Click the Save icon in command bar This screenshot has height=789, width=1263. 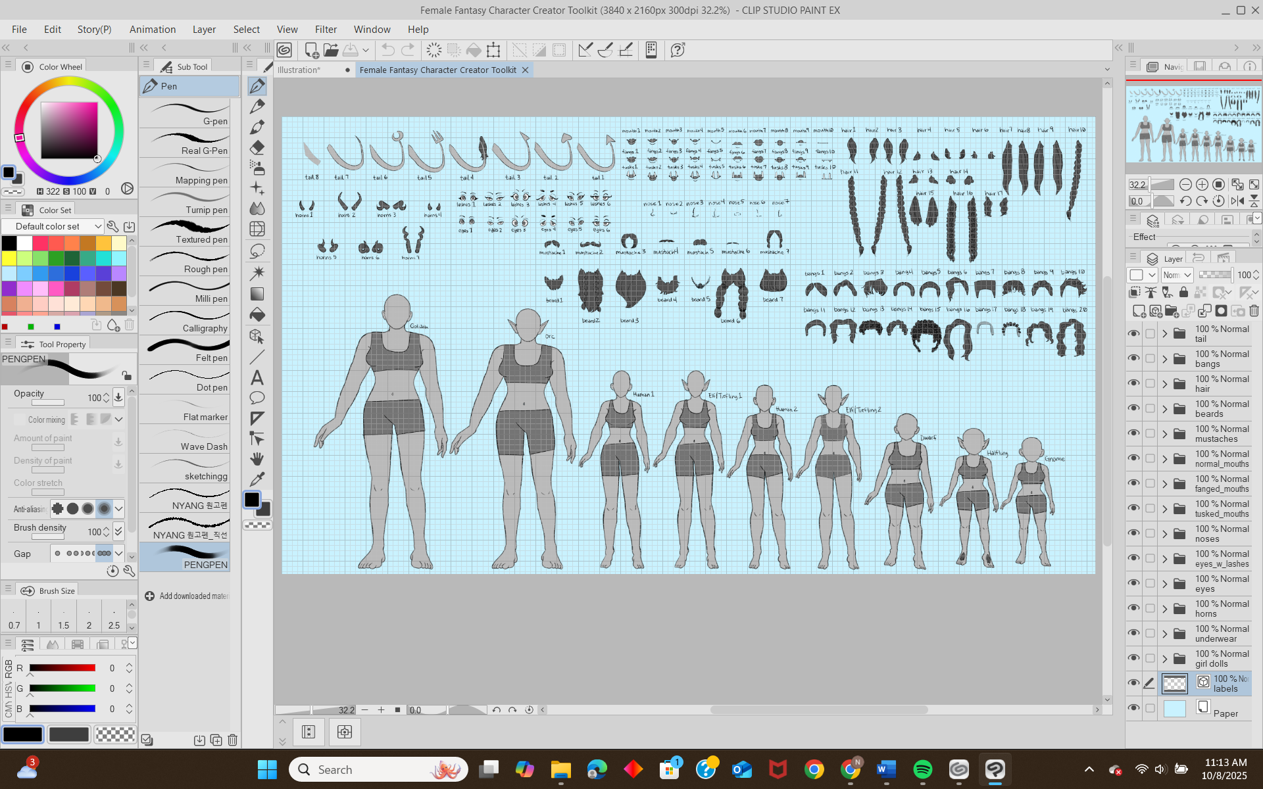pyautogui.click(x=351, y=50)
